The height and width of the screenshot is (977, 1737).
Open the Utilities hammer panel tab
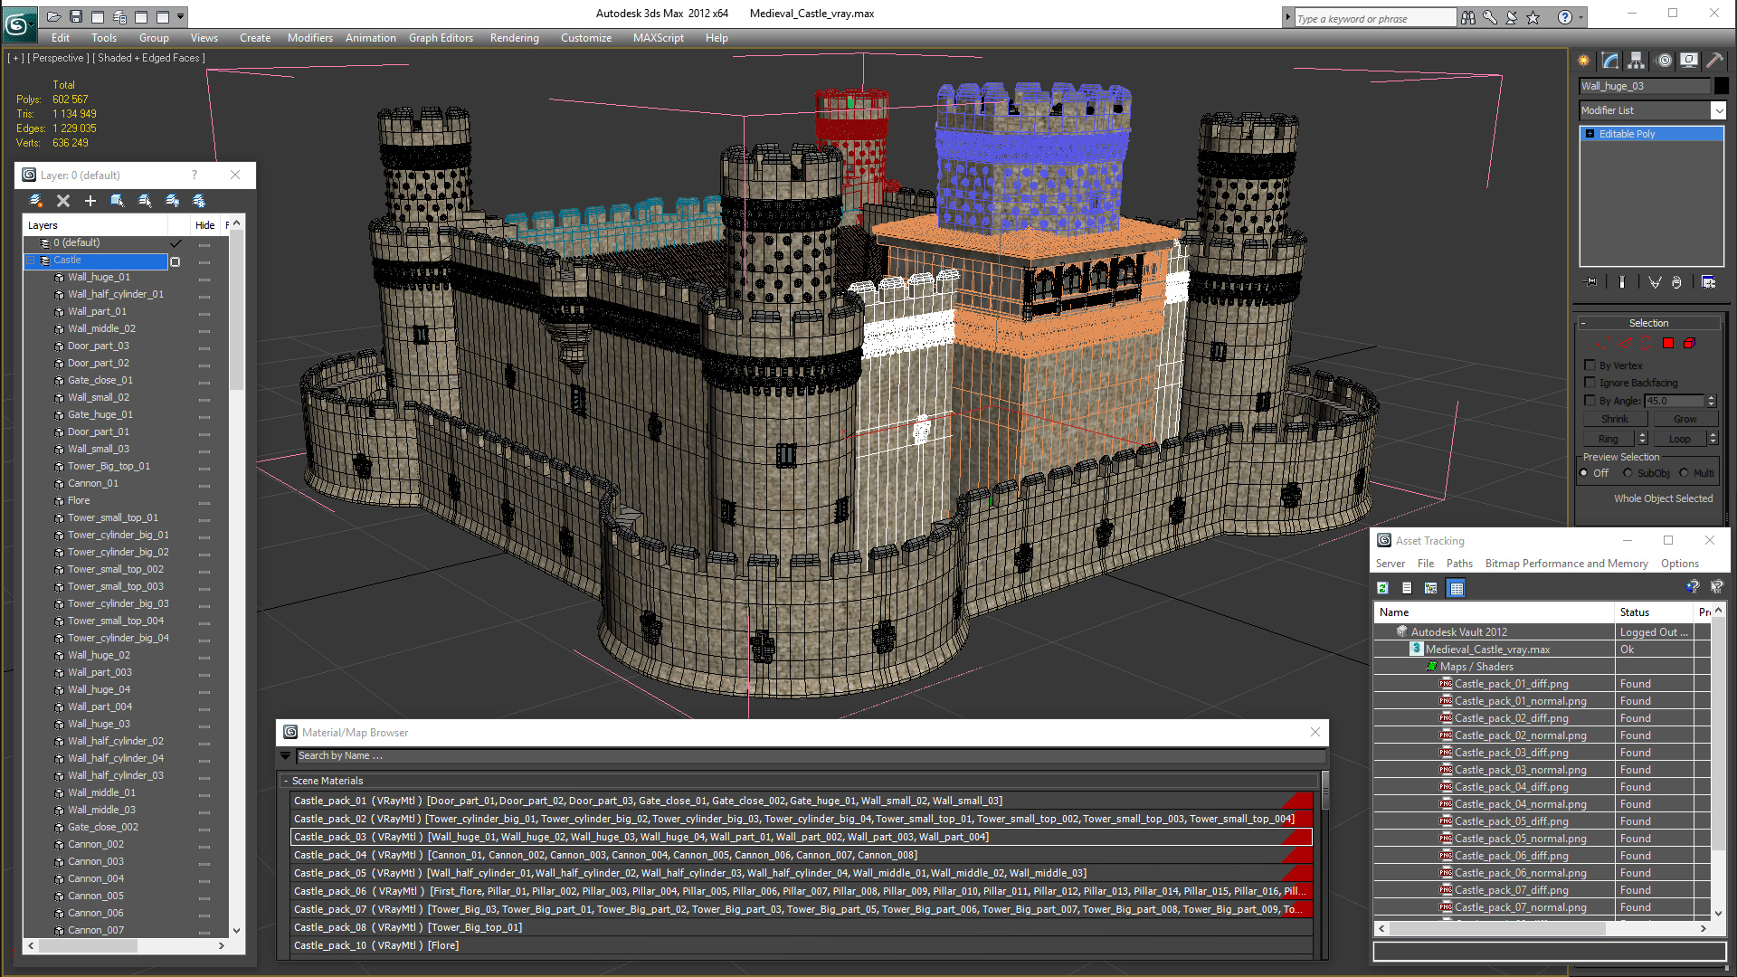(1715, 61)
